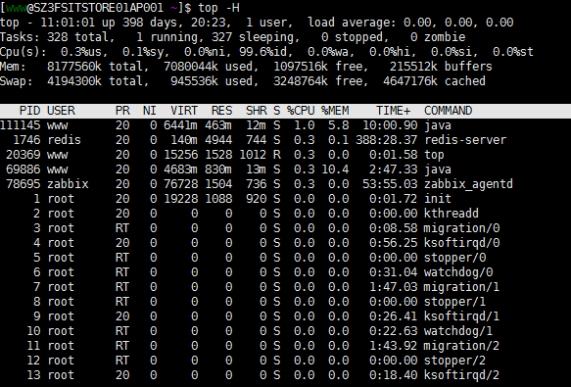Click the time 11:01:01 in header
Screen dimensions: 571x387
tap(68, 23)
